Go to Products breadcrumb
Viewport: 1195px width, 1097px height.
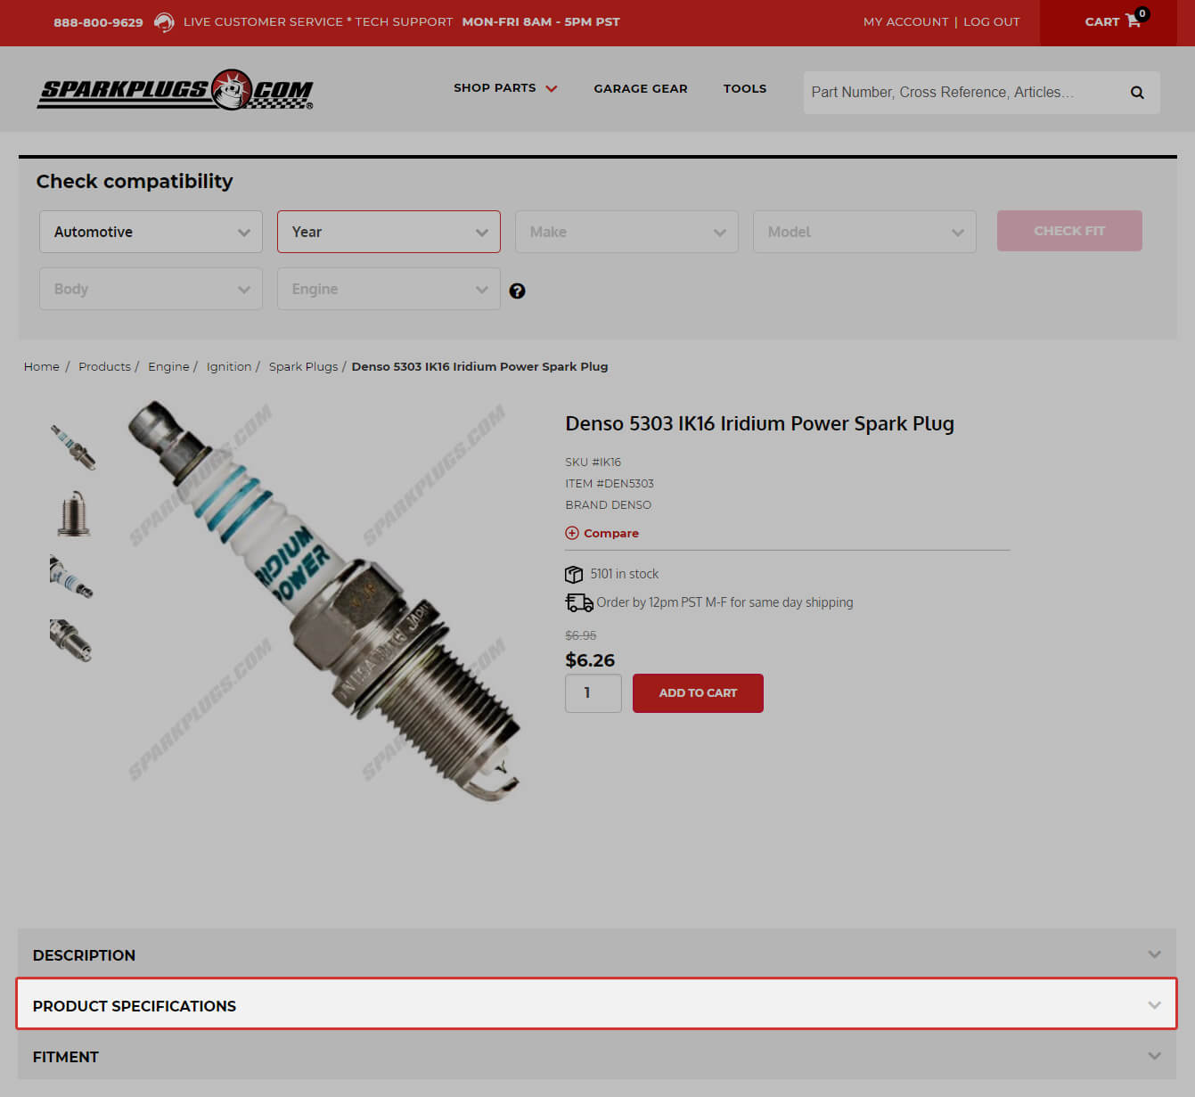tap(104, 366)
